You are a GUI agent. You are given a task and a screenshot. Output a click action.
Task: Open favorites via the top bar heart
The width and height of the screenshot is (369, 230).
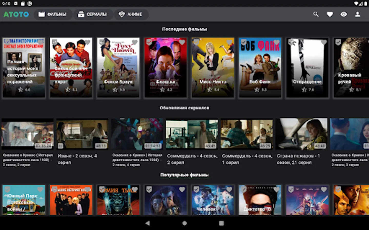point(330,14)
